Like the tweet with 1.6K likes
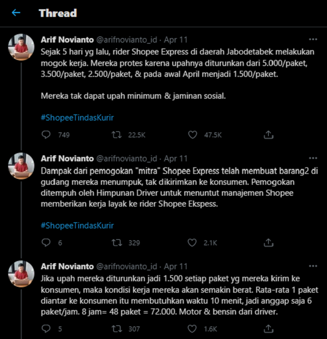 (x=192, y=329)
